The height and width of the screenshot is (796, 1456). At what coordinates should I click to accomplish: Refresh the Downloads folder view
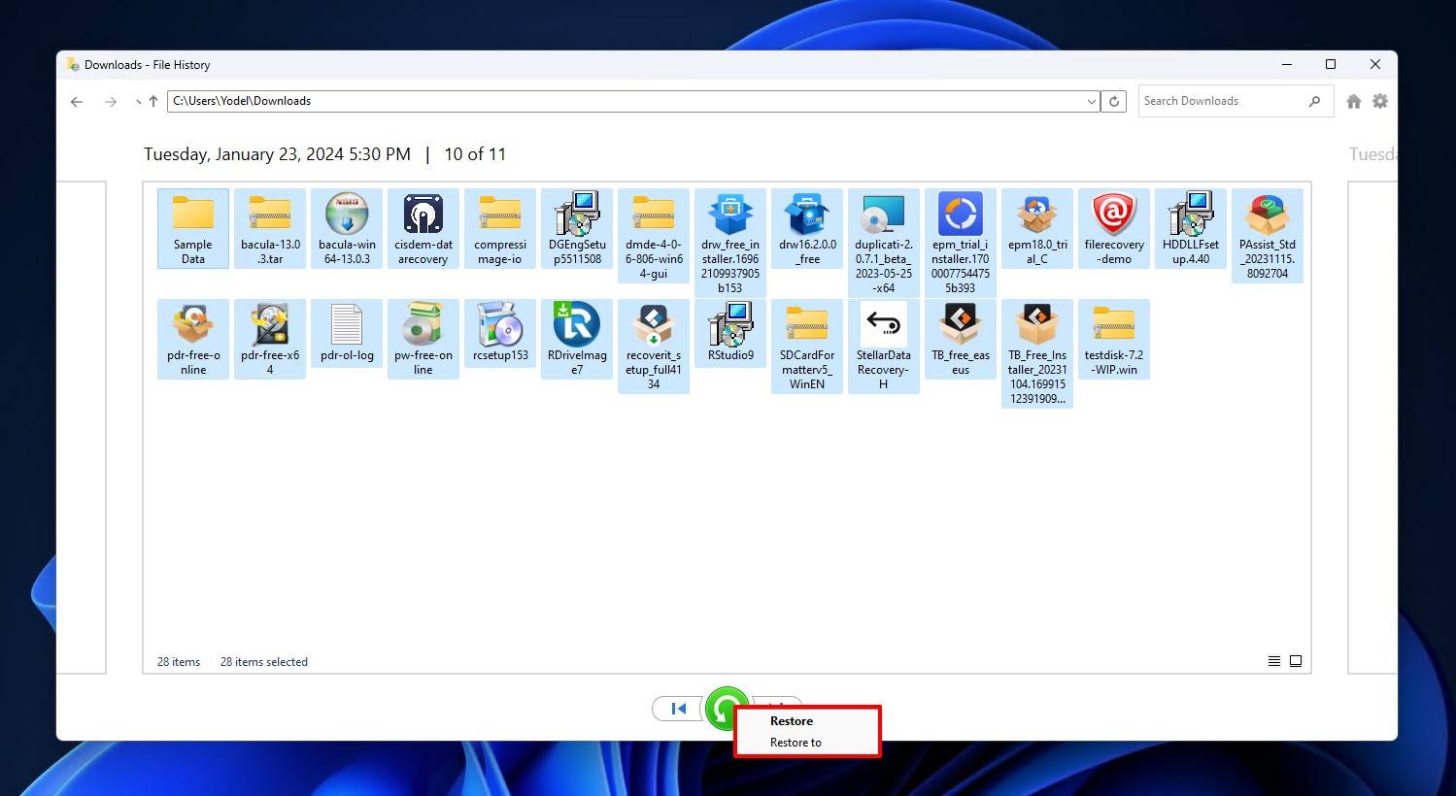click(1114, 101)
